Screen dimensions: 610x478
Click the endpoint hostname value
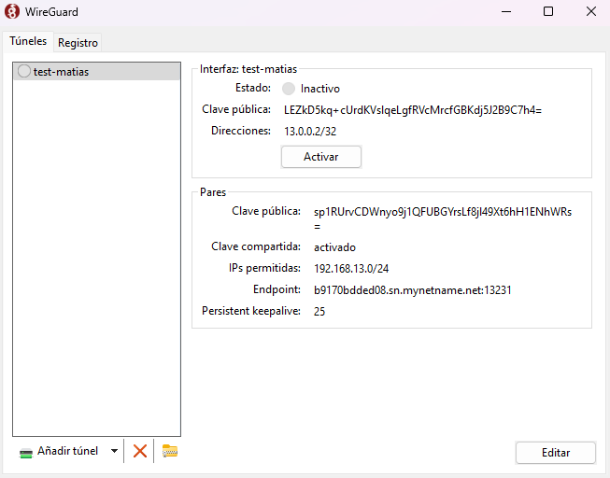412,290
